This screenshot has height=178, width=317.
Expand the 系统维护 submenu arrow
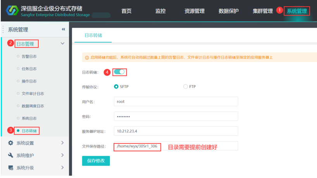click(x=62, y=155)
